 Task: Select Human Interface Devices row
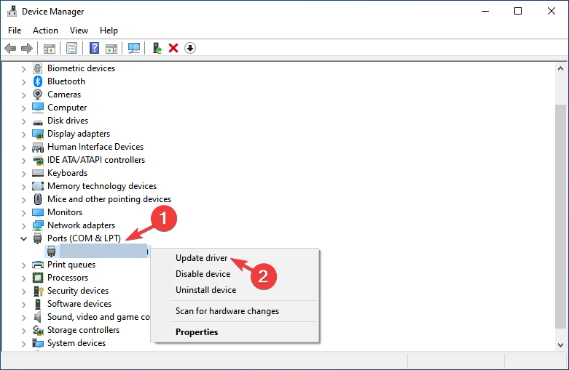point(95,147)
